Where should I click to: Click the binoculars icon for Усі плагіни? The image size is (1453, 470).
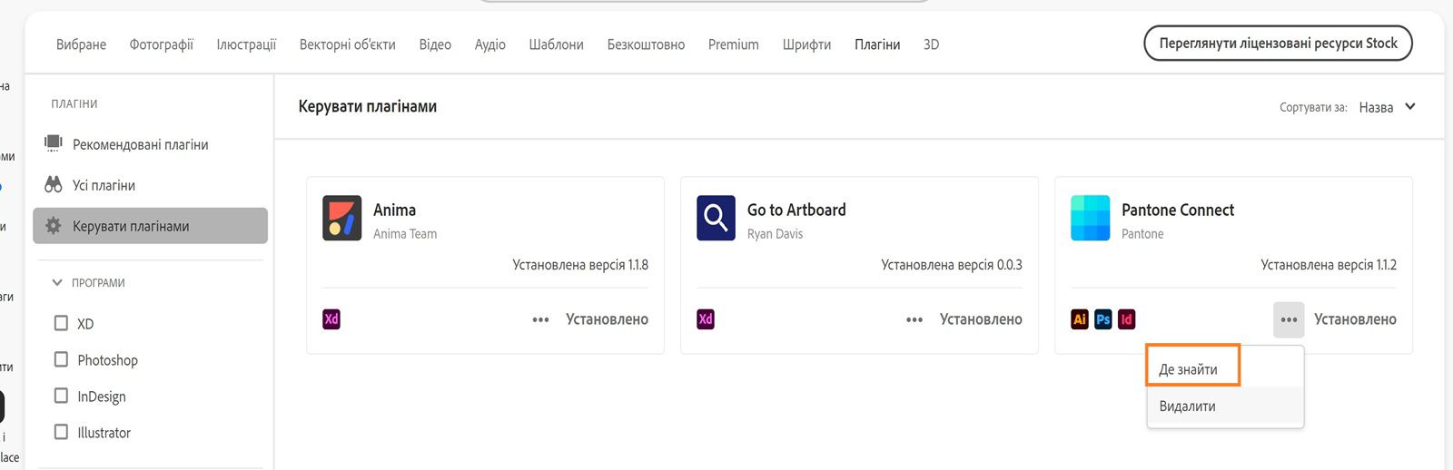[x=54, y=184]
